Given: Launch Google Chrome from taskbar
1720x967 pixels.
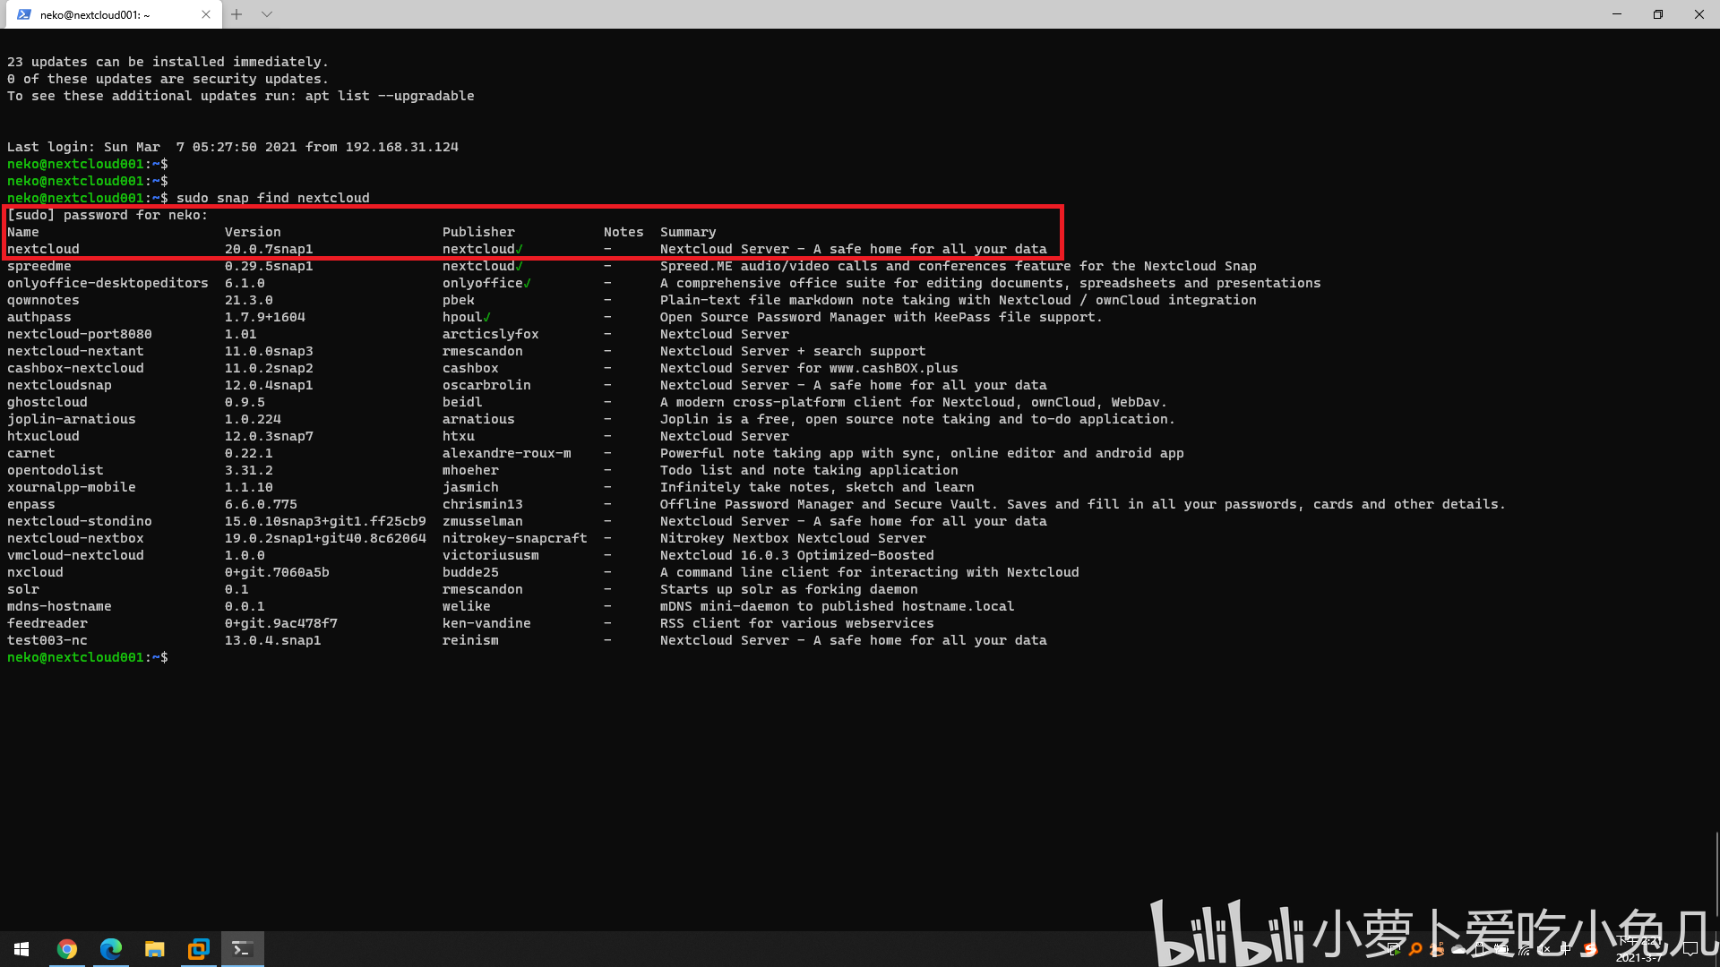Looking at the screenshot, I should click(67, 949).
